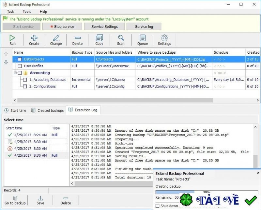Click Source files and folders header

coord(115,52)
